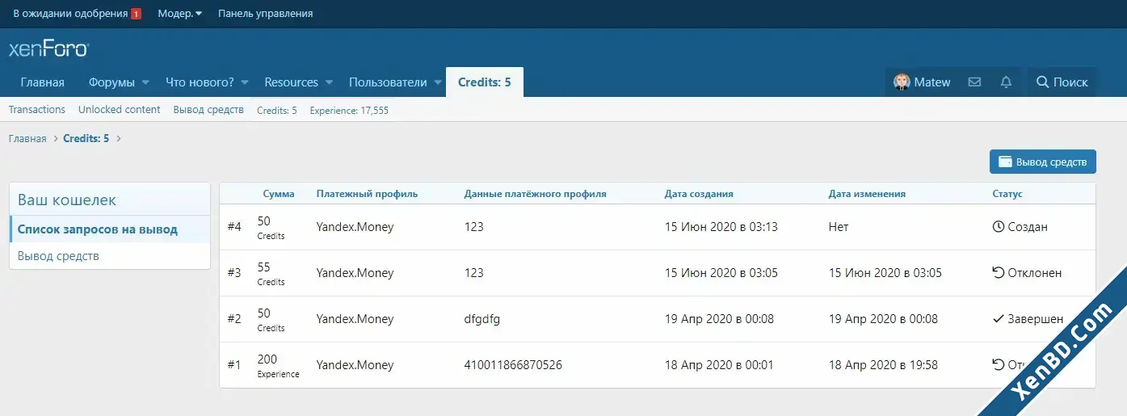
Task: Open Панель управления link
Action: click(x=265, y=14)
